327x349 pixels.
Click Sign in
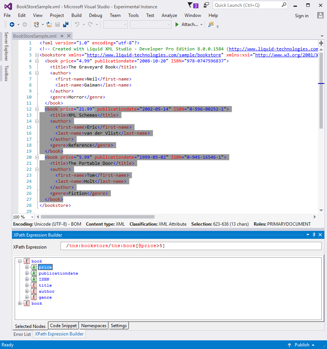pyautogui.click(x=302, y=15)
